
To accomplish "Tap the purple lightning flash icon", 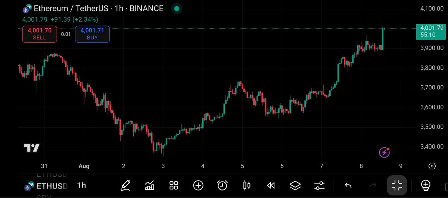I will point(384,152).
